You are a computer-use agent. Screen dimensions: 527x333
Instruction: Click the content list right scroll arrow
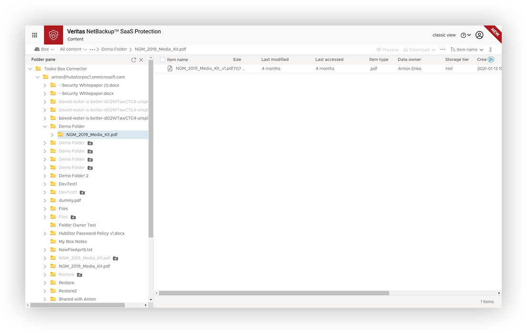click(x=499, y=293)
